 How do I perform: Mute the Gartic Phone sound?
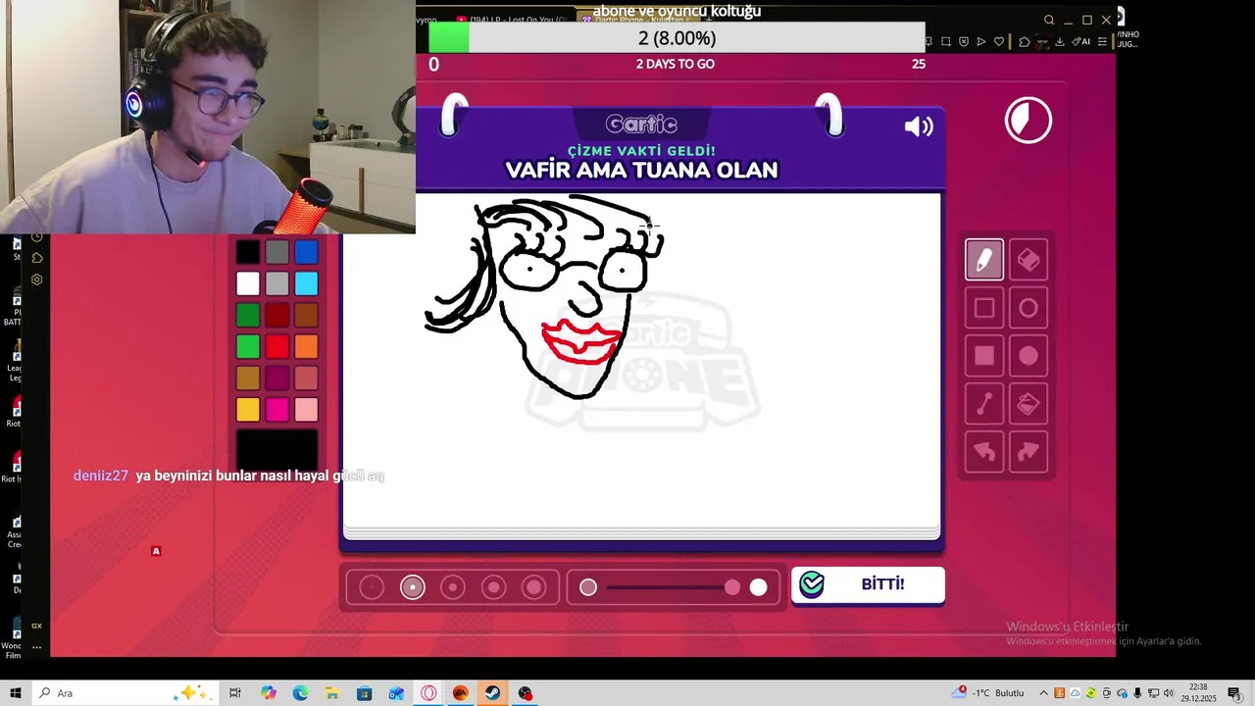(919, 126)
